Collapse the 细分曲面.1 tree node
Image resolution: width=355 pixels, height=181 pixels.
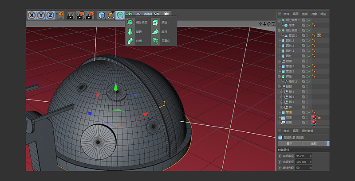click(279, 20)
